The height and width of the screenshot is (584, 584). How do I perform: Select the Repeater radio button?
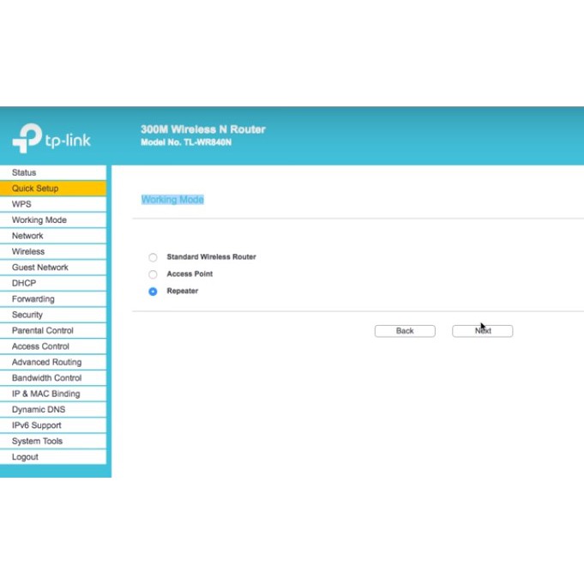(153, 292)
